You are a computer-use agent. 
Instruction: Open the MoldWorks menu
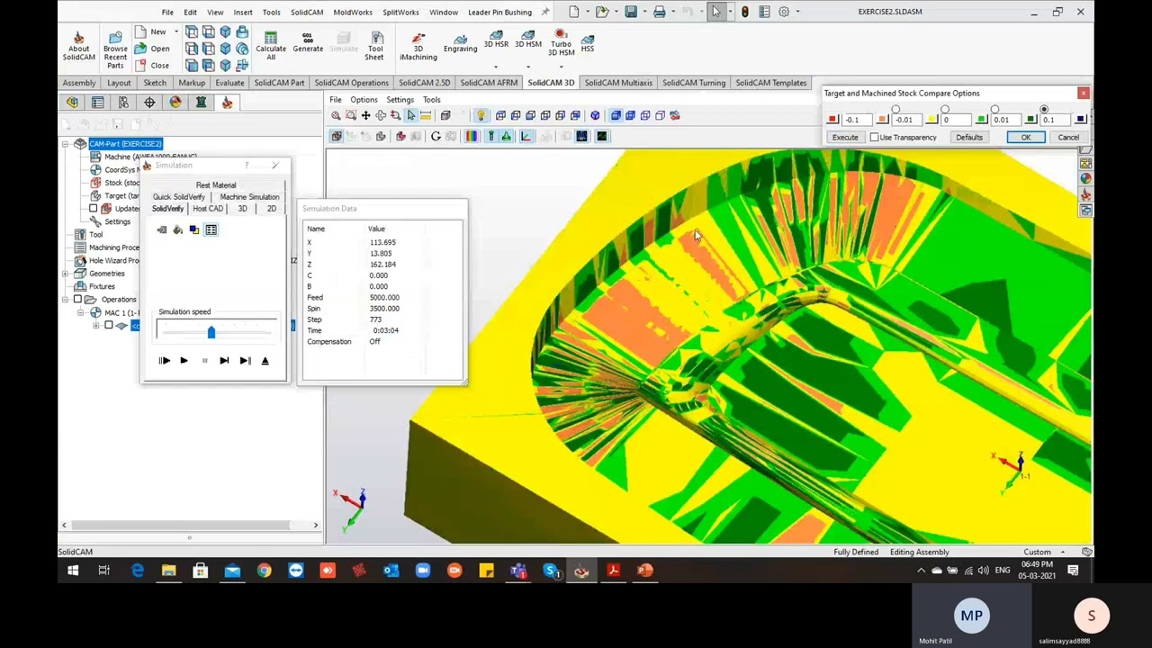[x=353, y=12]
